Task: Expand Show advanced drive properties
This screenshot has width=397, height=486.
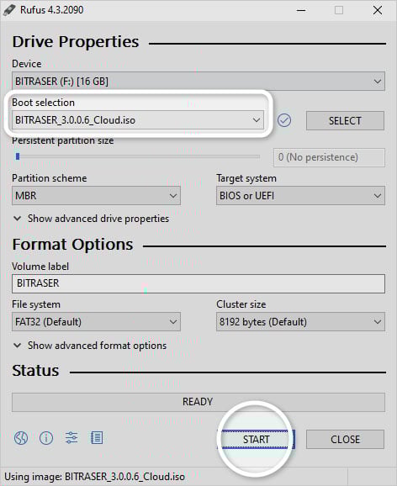Action: 92,219
